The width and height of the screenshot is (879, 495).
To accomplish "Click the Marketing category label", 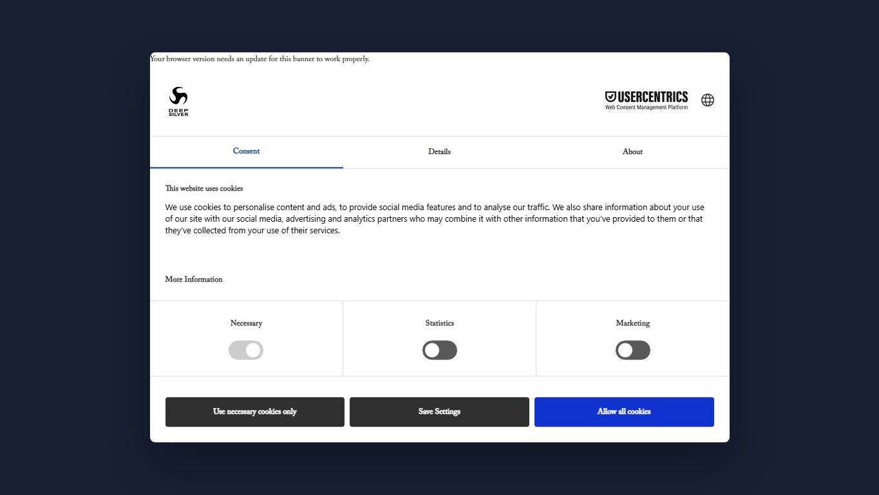I will 633,324.
